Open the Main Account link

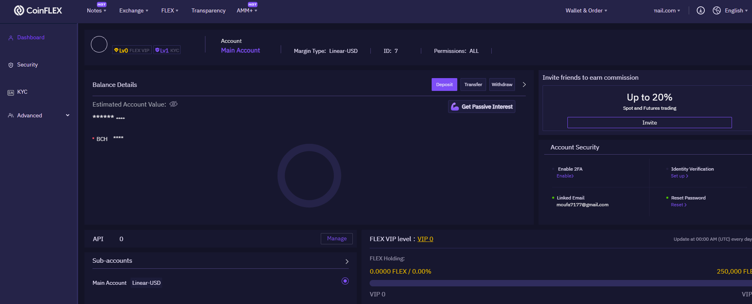tap(240, 50)
